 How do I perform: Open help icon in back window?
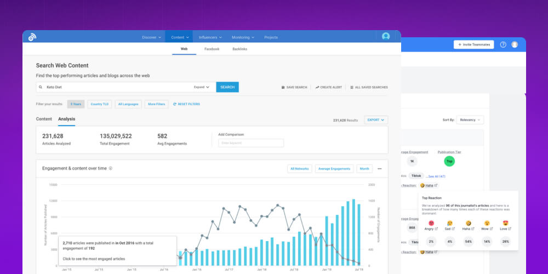point(503,45)
